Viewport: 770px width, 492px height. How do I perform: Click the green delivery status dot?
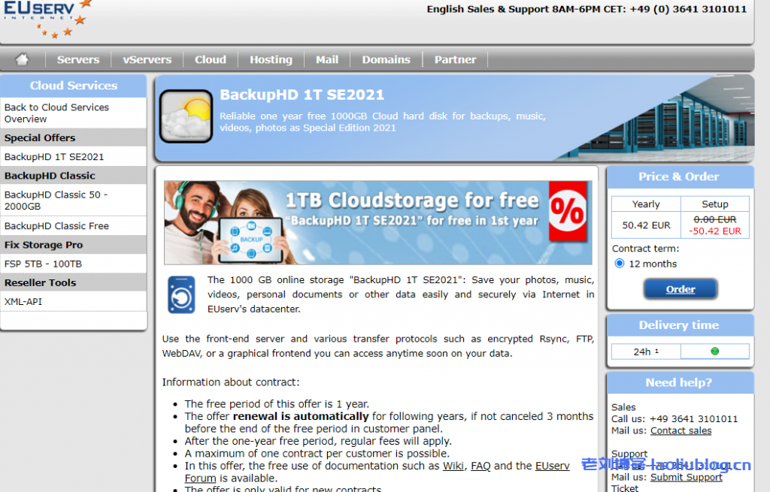pyautogui.click(x=714, y=351)
